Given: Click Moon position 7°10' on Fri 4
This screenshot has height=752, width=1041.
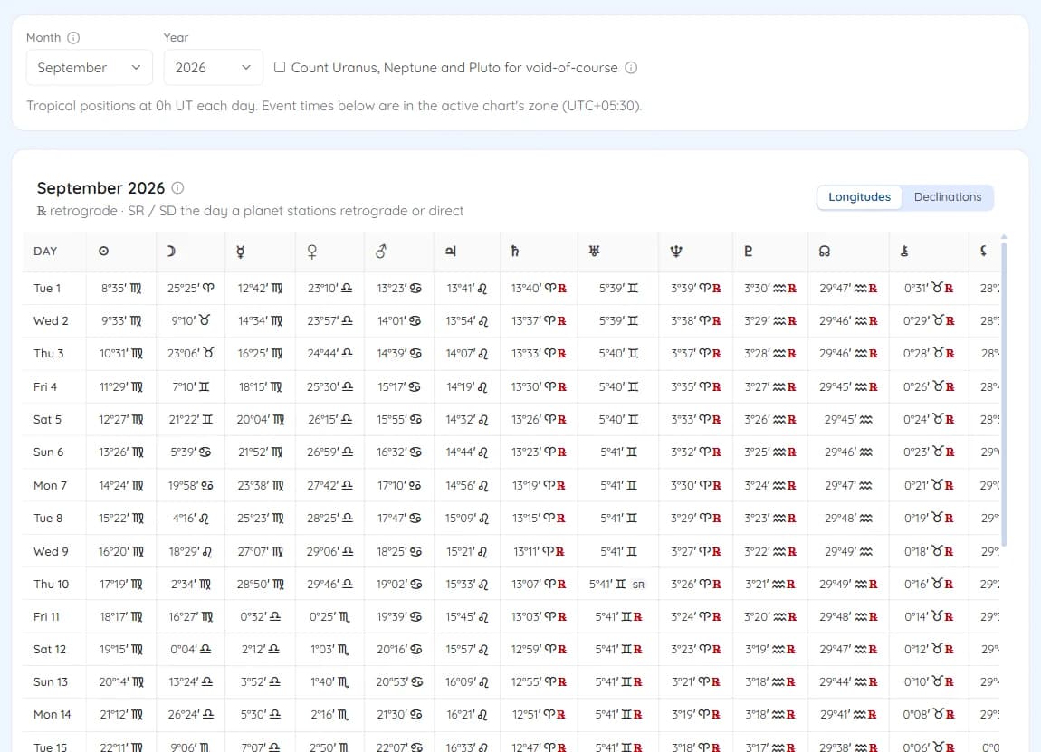Looking at the screenshot, I should (x=190, y=386).
